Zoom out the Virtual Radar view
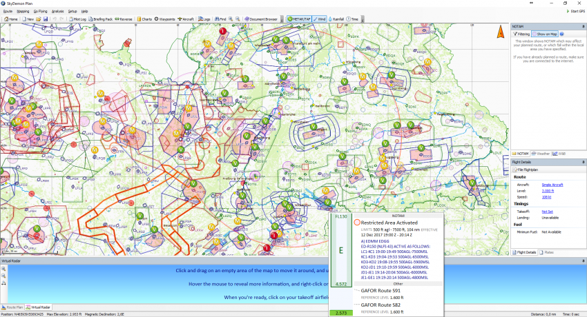Screen dimensions: 587x317 3,276
